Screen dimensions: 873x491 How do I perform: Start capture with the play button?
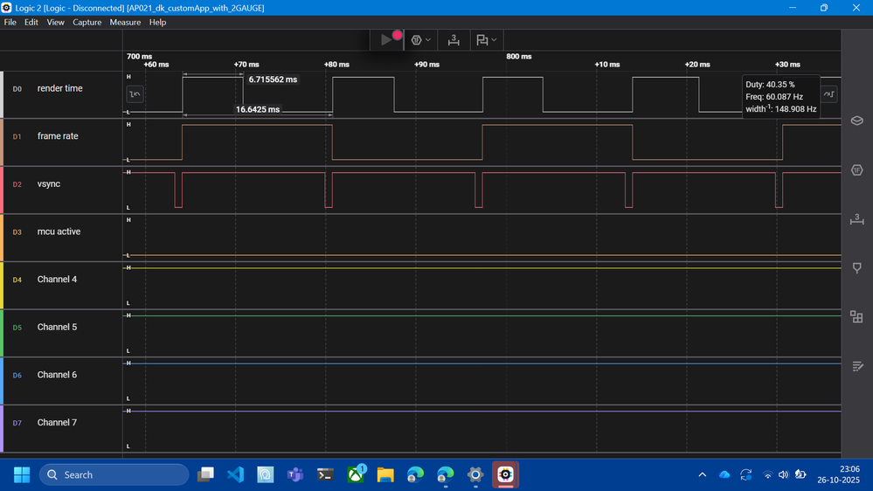(387, 39)
